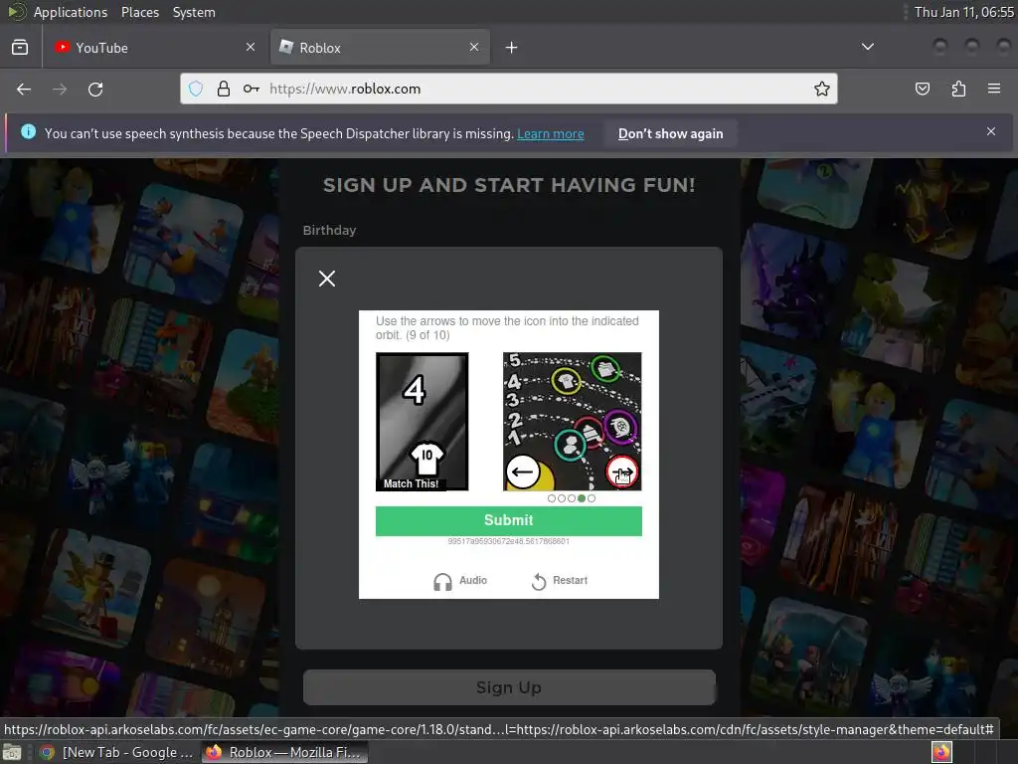Open the Learn more link

click(551, 134)
